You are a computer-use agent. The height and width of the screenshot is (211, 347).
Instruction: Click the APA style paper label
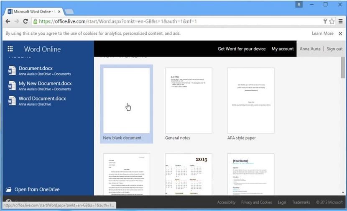242,138
